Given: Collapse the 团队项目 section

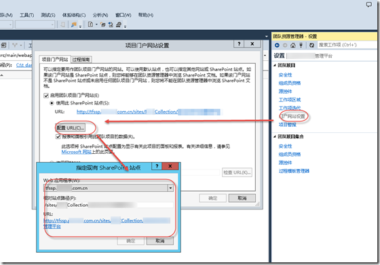Looking at the screenshot, I should 275,65.
